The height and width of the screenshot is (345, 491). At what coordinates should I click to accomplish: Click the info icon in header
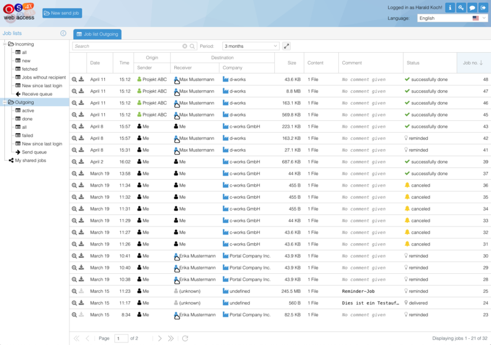(x=449, y=8)
